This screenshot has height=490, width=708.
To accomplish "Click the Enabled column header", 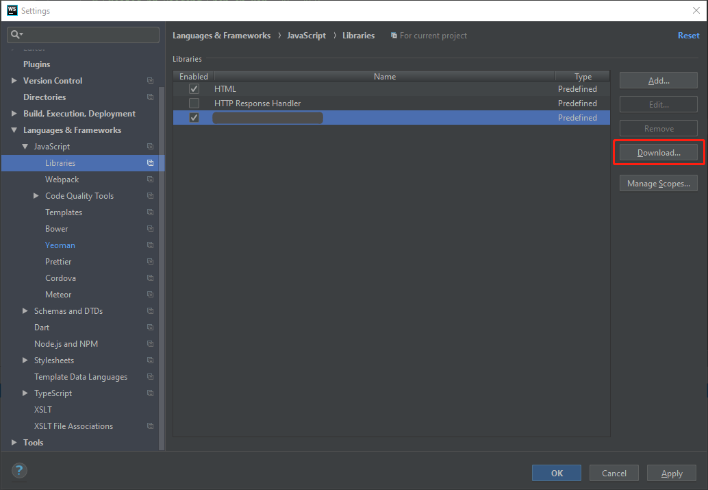I will click(x=194, y=76).
